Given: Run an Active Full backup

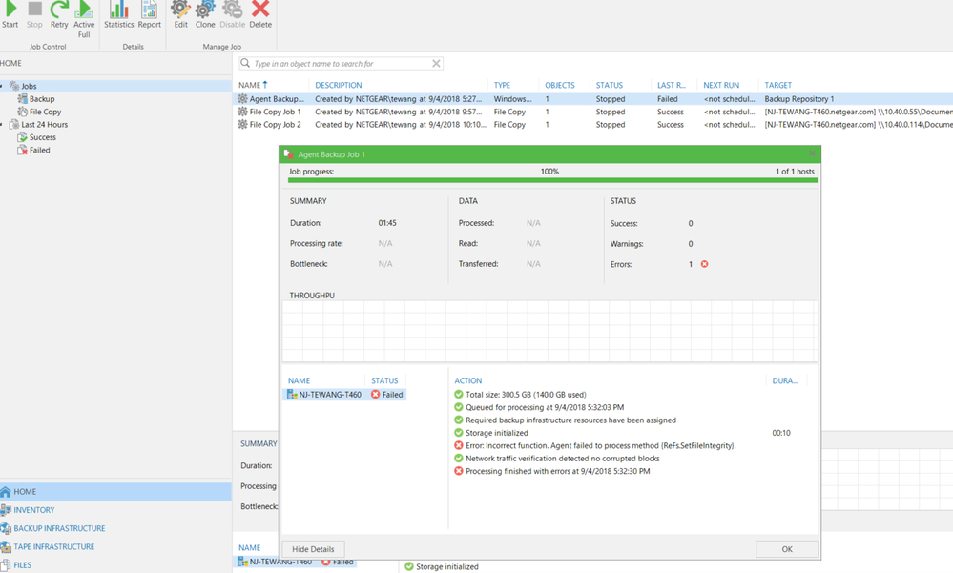Looking at the screenshot, I should (84, 19).
